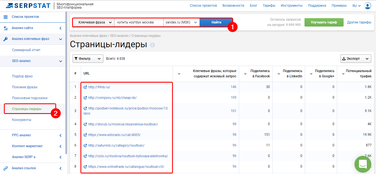Screen dimensions: 376x174
Task: Sort by Потенциальный трафик arrow
Action: pos(343,74)
